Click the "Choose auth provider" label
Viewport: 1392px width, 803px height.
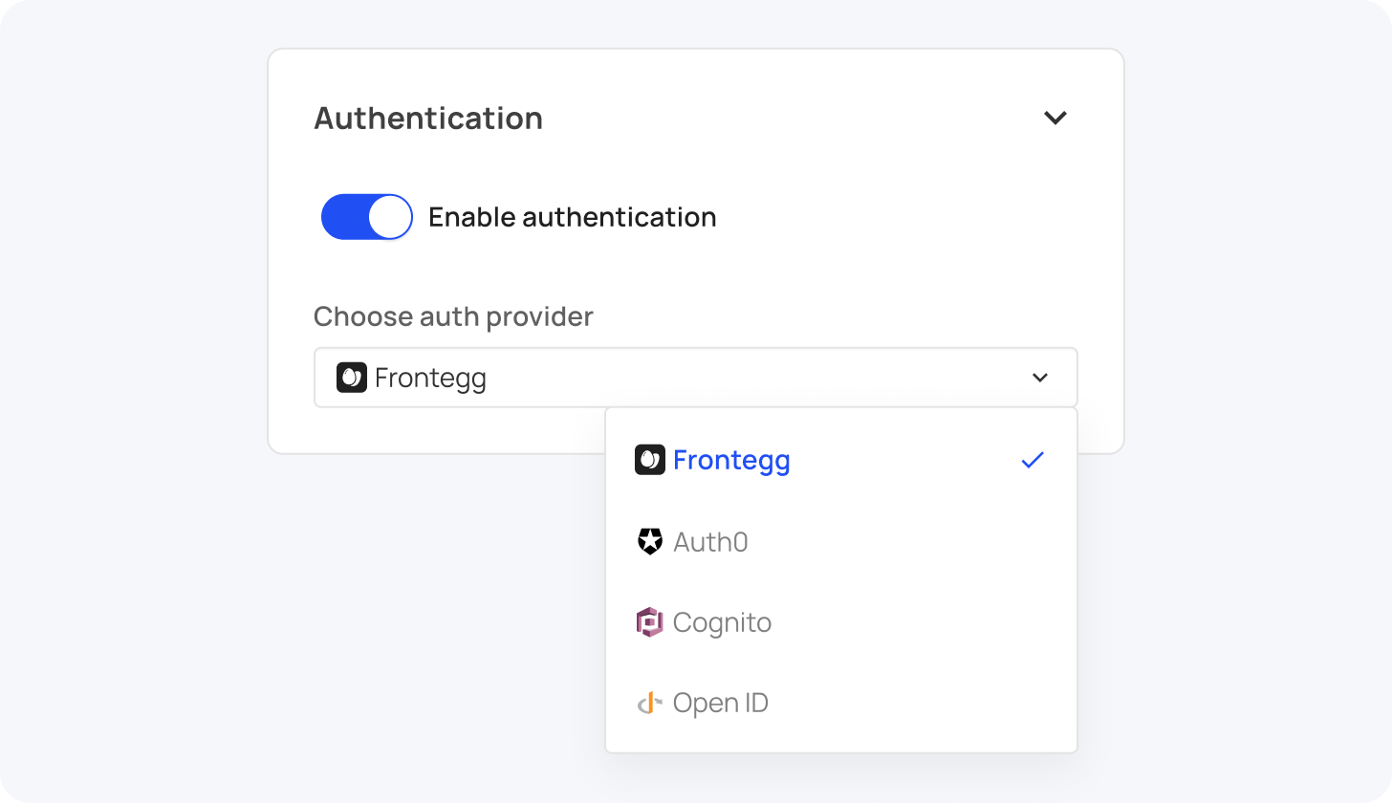click(453, 316)
